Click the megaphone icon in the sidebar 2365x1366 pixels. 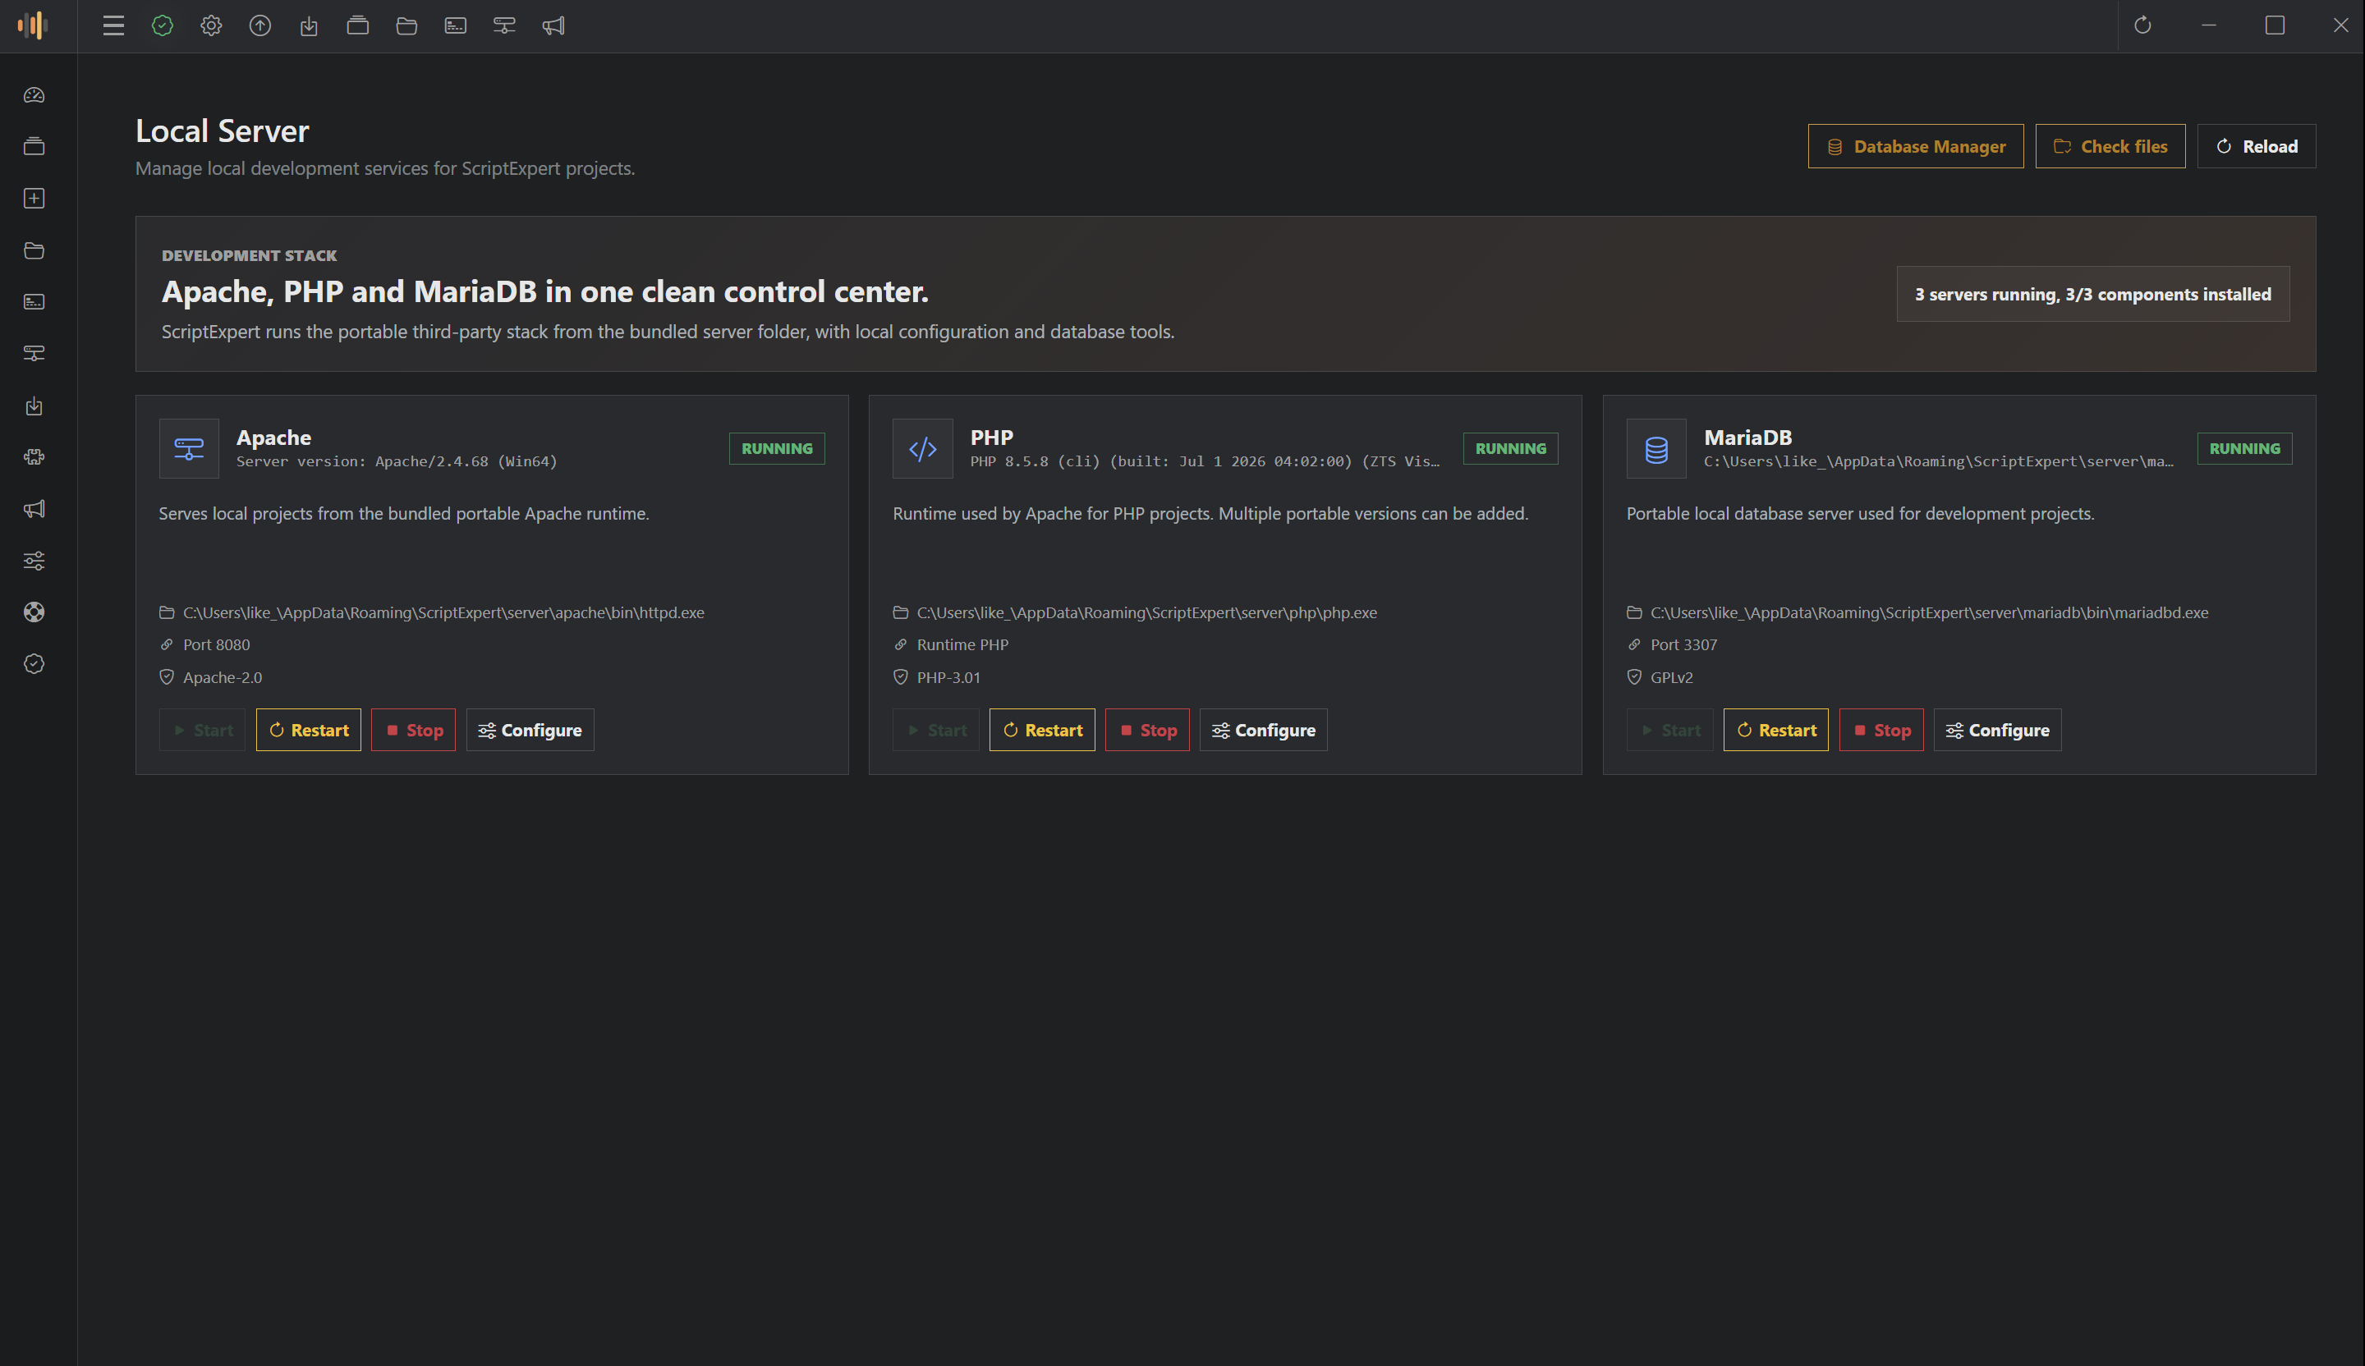tap(34, 508)
